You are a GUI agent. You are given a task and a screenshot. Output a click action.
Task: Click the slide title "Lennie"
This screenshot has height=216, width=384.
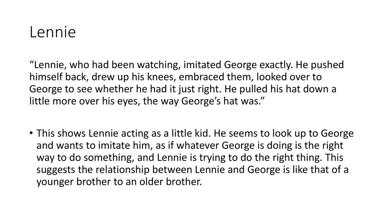tap(52, 32)
